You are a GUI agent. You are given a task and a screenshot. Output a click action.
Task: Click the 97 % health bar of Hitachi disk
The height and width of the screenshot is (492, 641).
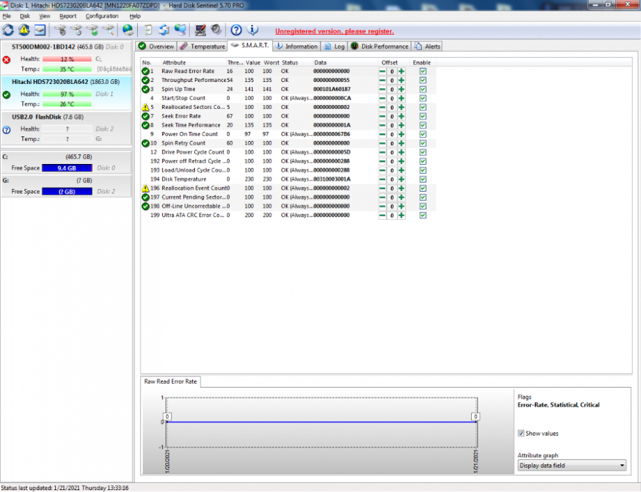67,94
